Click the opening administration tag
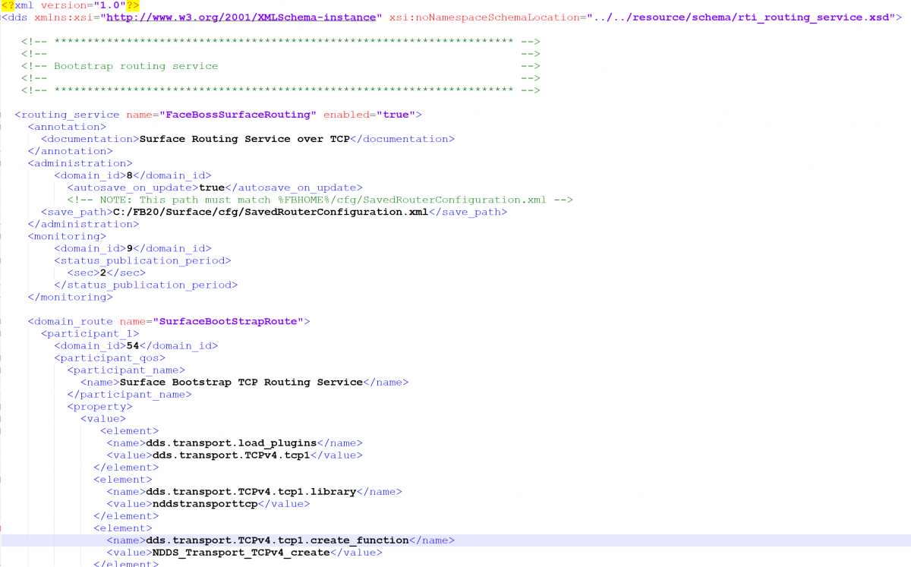 tap(80, 163)
